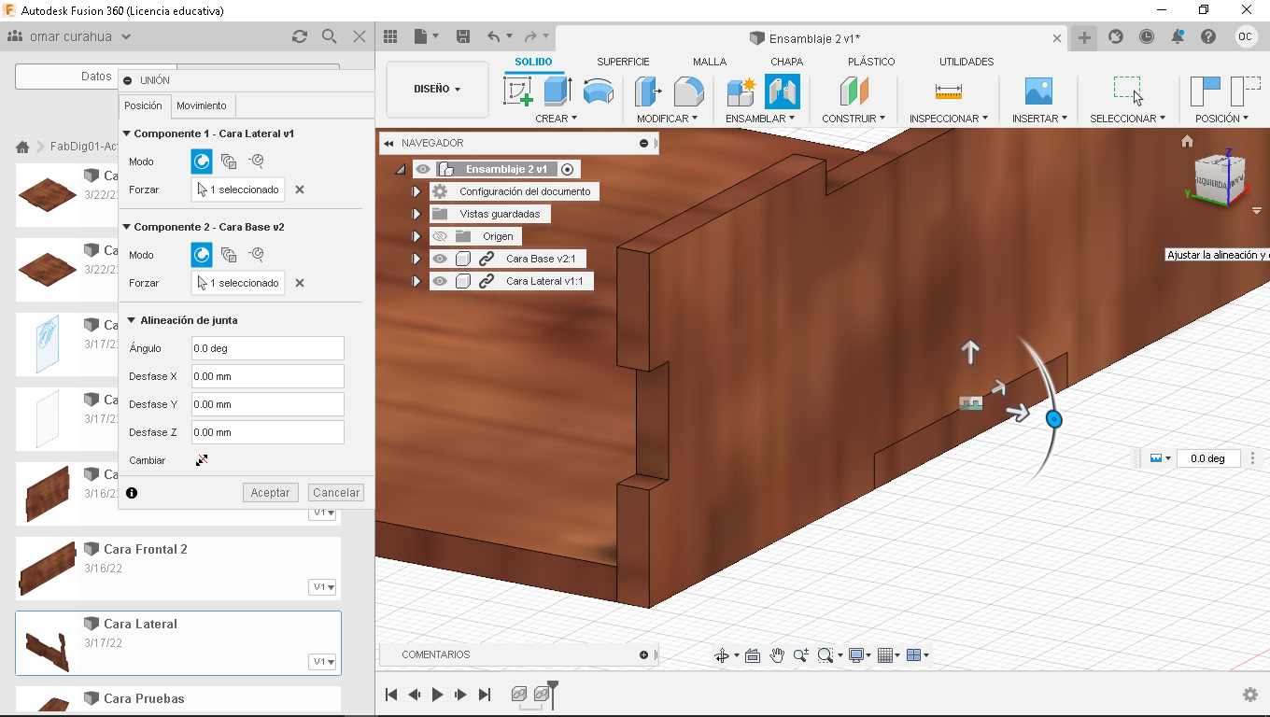Click the Measure icon under Inspeccionar
Screen dimensions: 1270x717
pyautogui.click(x=948, y=91)
